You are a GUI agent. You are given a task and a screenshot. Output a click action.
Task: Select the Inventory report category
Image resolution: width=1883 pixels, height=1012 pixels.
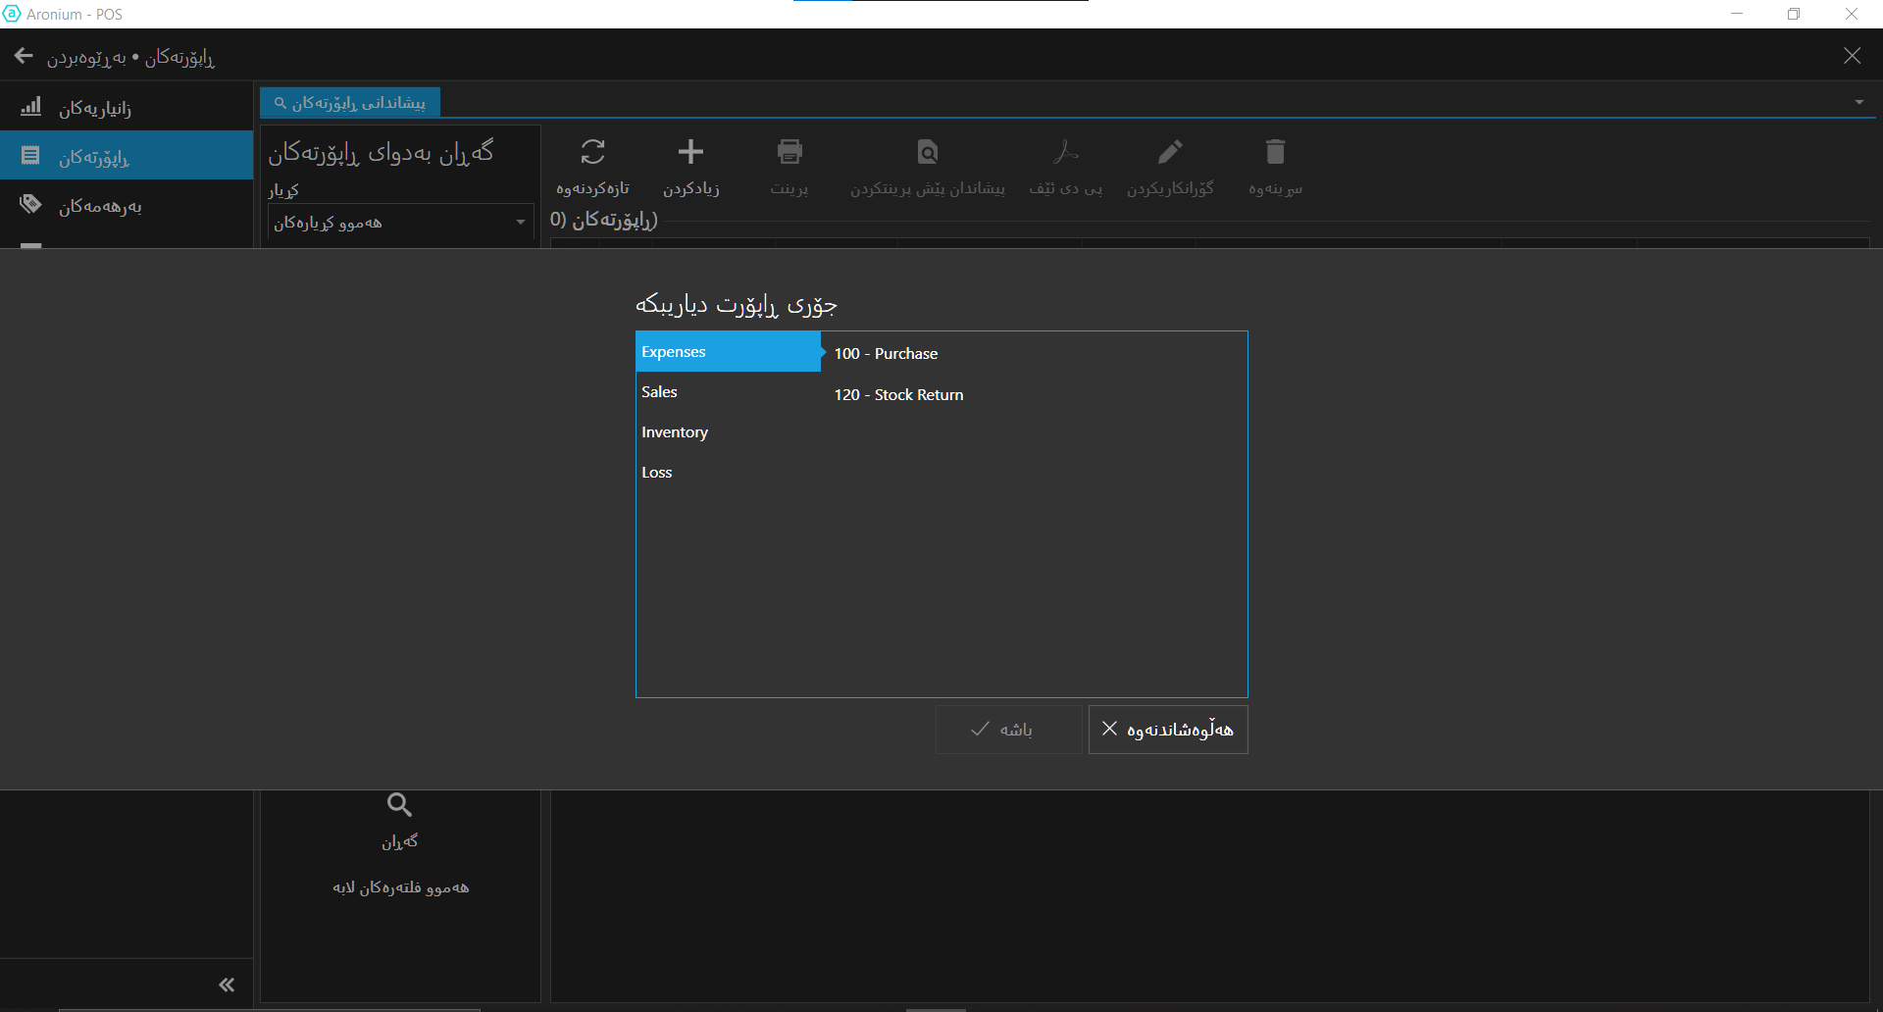click(675, 432)
